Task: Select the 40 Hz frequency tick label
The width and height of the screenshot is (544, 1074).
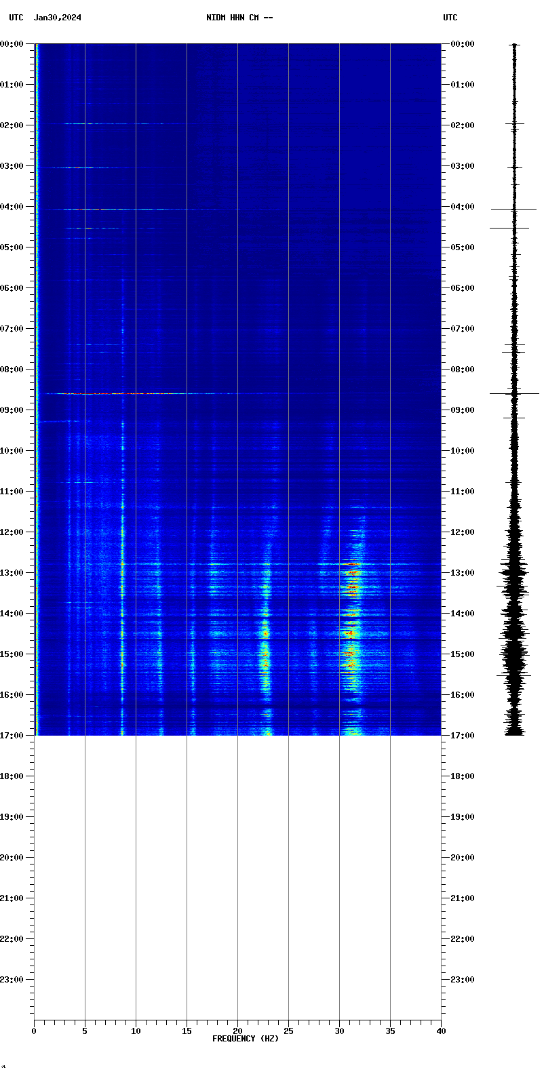Action: (441, 1031)
